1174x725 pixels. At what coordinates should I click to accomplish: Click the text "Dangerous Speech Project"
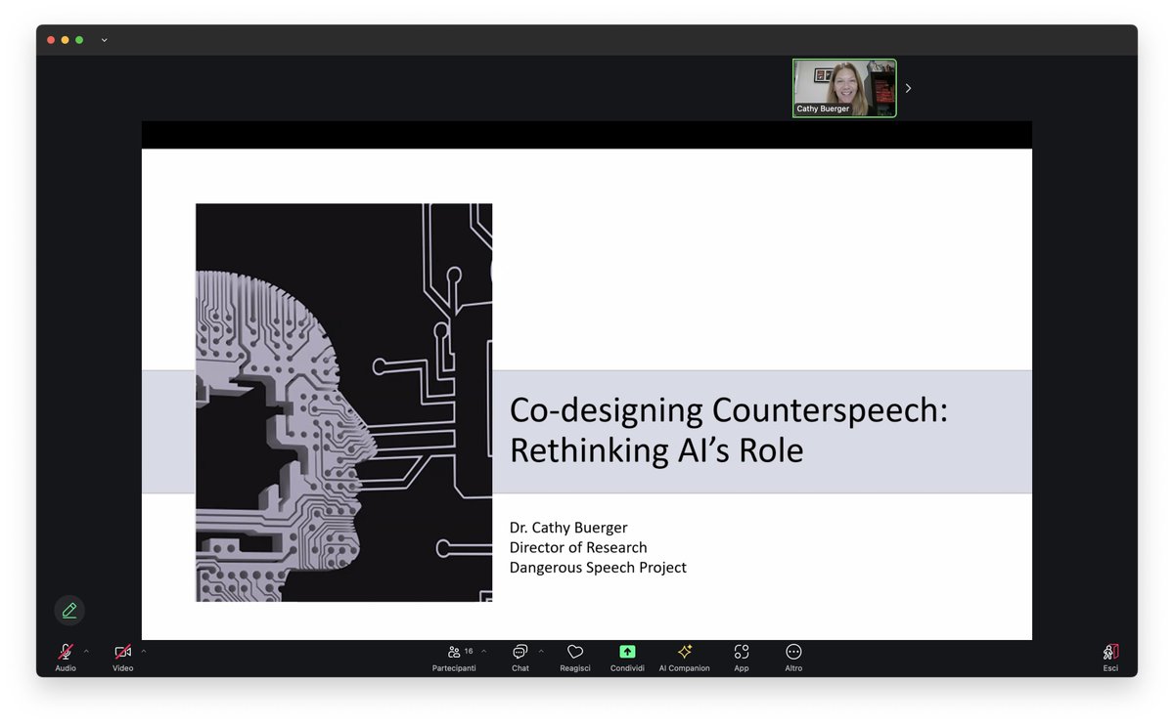click(x=598, y=567)
